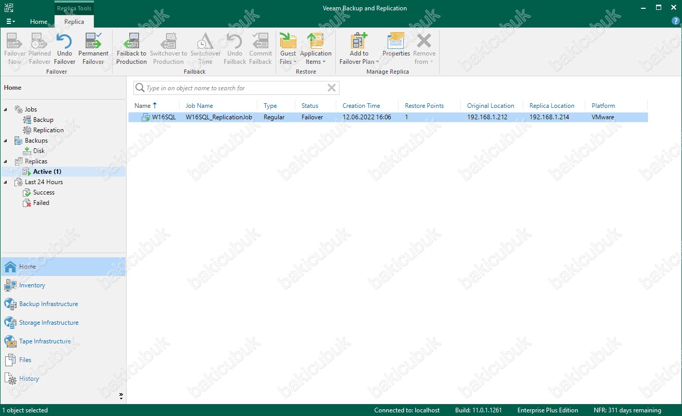Click the Failover status cell
682x416 pixels.
coord(312,117)
